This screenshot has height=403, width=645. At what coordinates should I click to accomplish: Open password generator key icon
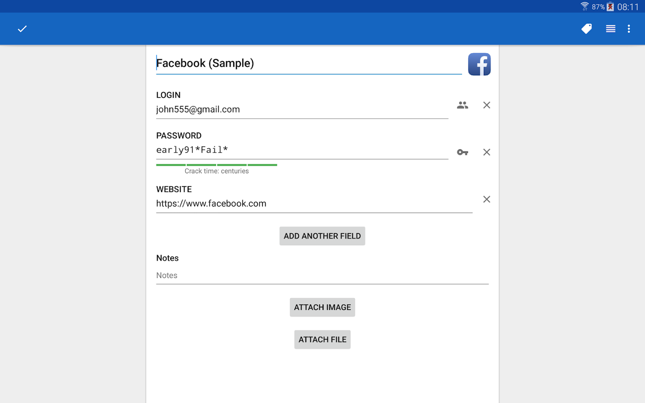[x=463, y=152]
